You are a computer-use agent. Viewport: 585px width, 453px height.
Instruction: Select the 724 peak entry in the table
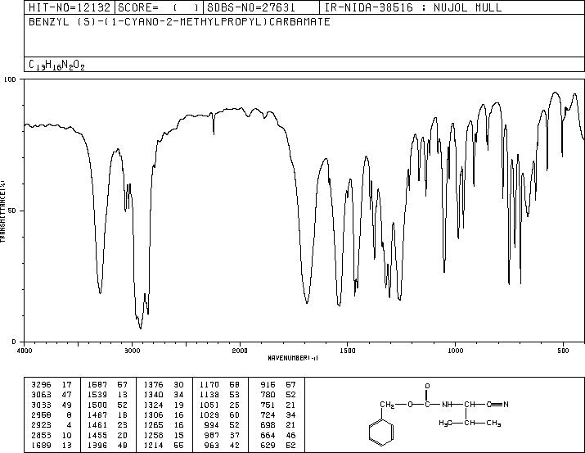(x=278, y=414)
